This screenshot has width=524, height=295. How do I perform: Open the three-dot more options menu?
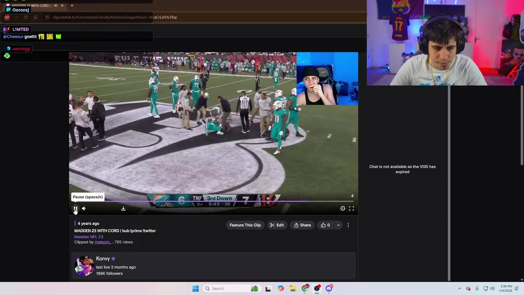(x=348, y=225)
